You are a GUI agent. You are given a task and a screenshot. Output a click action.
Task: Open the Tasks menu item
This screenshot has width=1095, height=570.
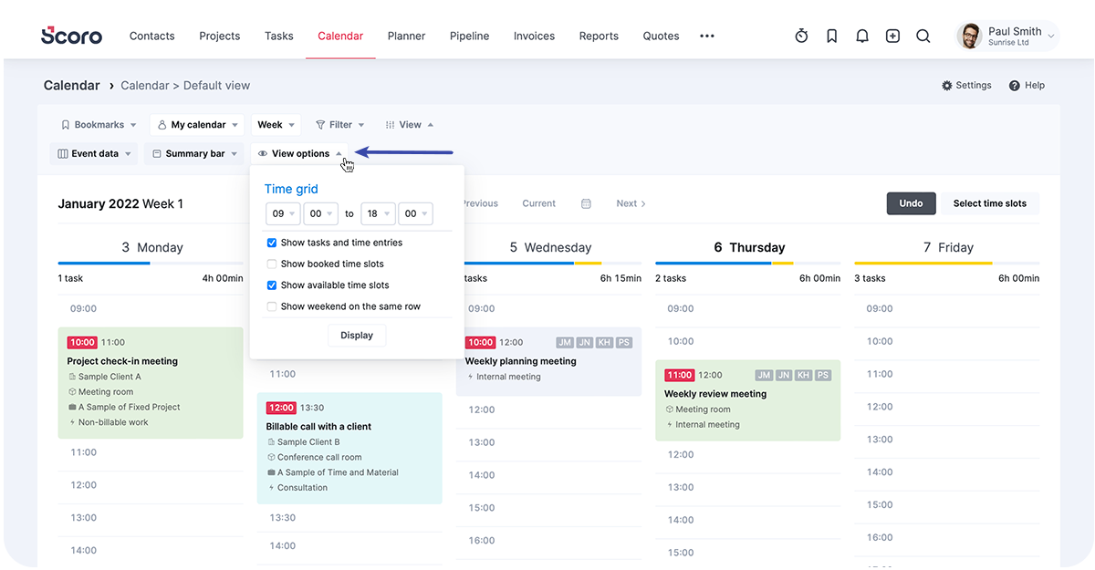(x=279, y=36)
